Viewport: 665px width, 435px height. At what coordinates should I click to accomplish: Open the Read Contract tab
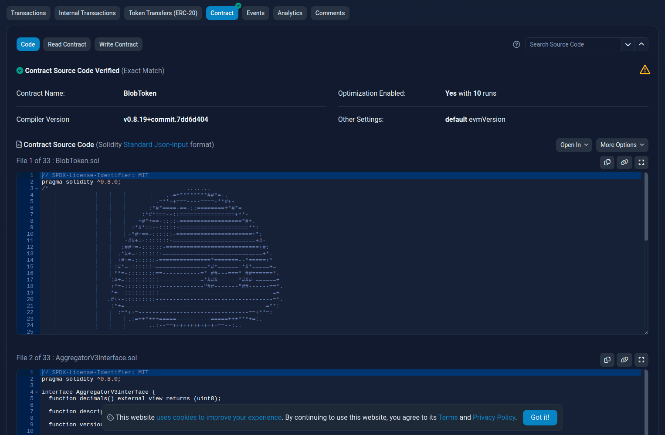point(66,44)
